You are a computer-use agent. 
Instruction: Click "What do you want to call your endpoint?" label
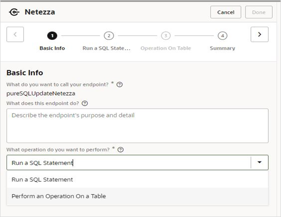[57, 85]
